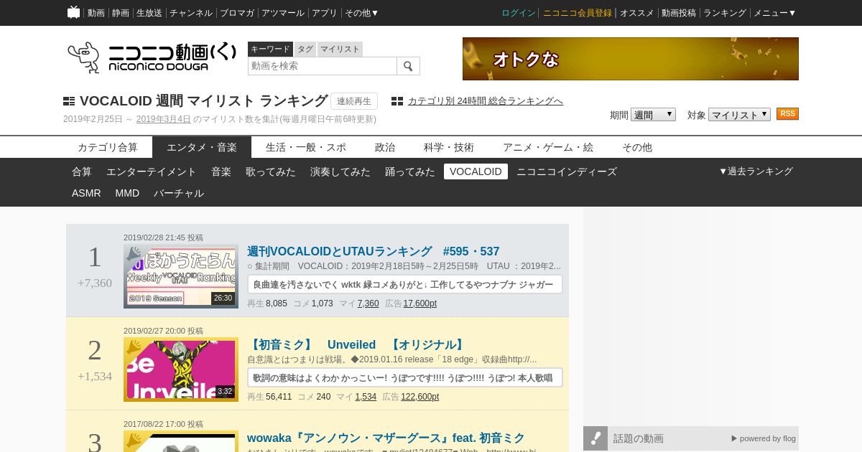Click the Niconico Douga logo
Screen dimensions: 862x452
(x=152, y=57)
